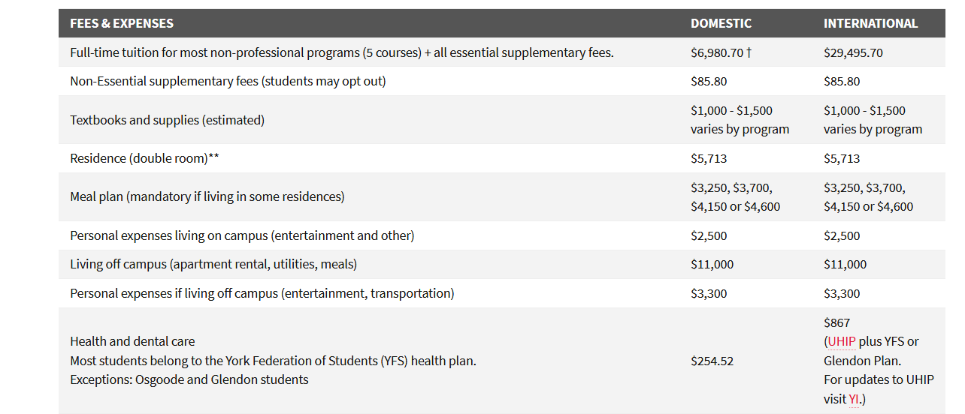Click the international tuition amount $29,495.70
Image resolution: width=965 pixels, height=414 pixels.
point(853,53)
